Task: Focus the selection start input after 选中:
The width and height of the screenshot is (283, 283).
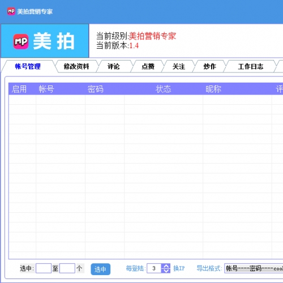Action: (44, 268)
